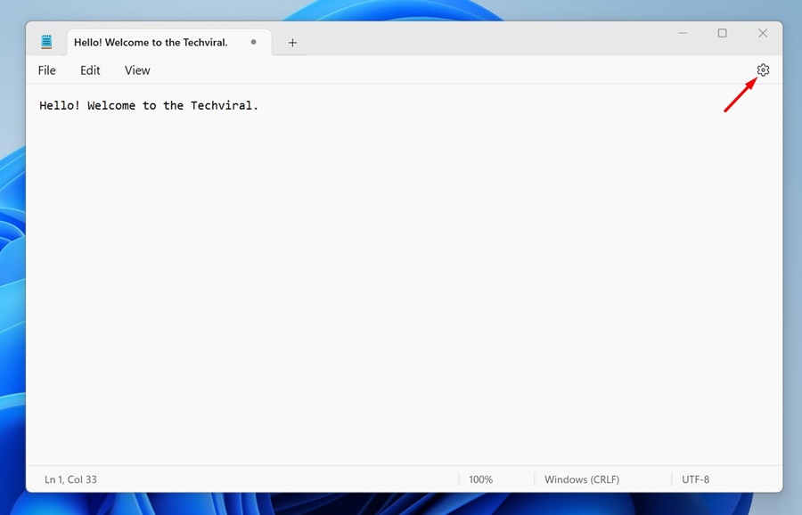The width and height of the screenshot is (802, 515).
Task: Select the 'Hello! Welcome to the Techviral.' tab
Action: point(168,43)
